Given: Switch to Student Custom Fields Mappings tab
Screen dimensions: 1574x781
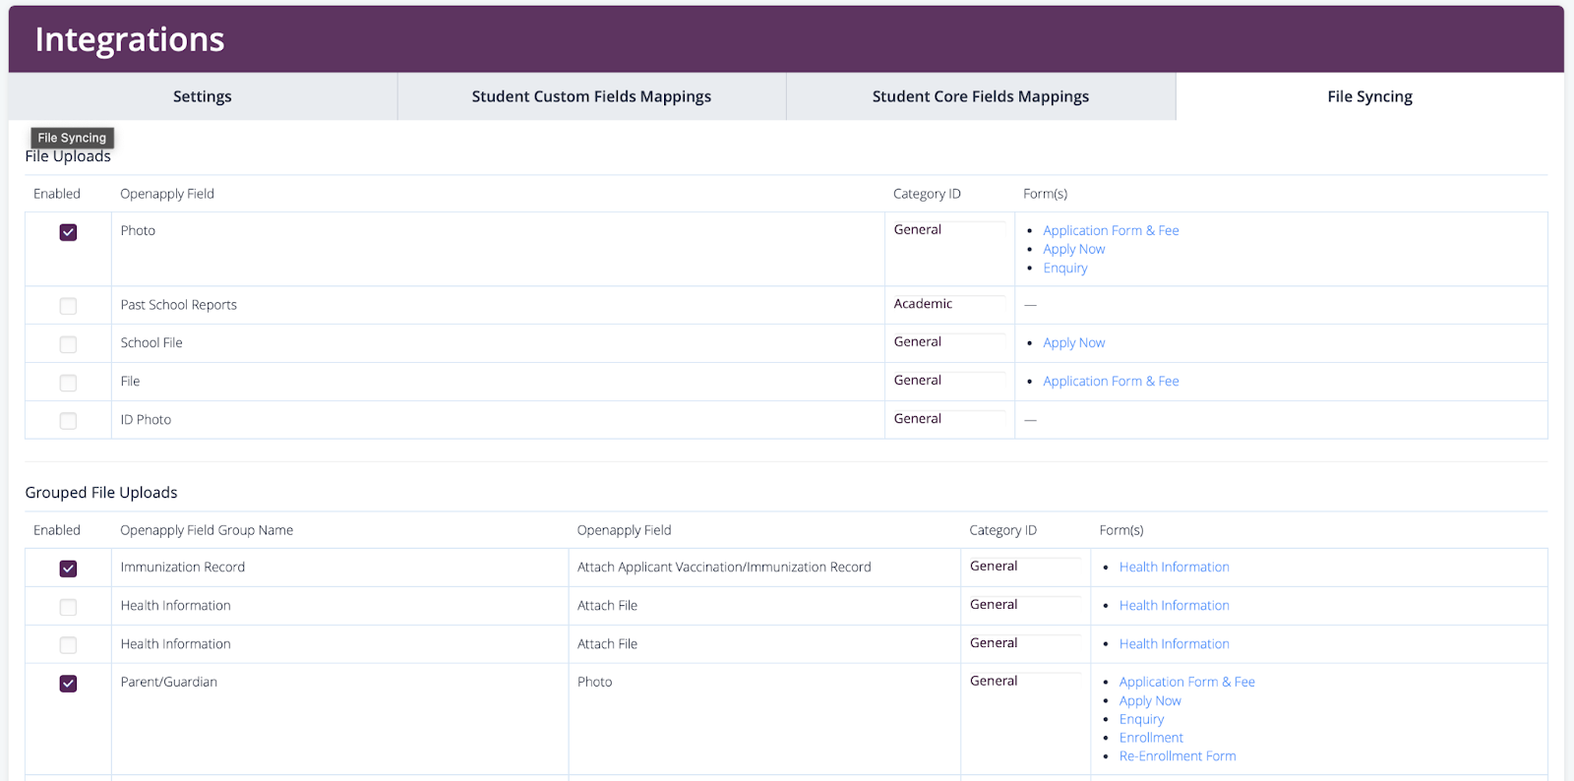Looking at the screenshot, I should click(591, 96).
